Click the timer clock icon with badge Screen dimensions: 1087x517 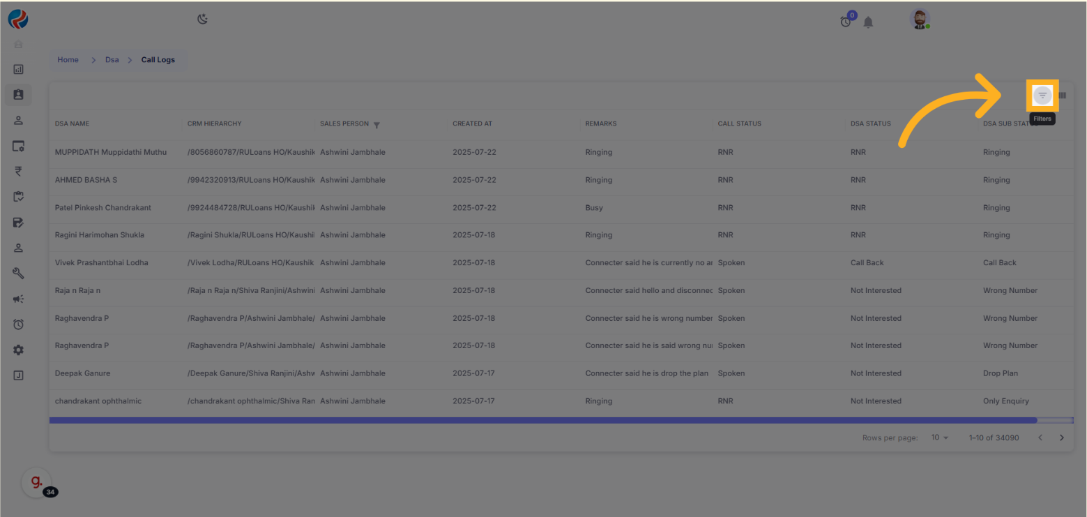(x=846, y=22)
